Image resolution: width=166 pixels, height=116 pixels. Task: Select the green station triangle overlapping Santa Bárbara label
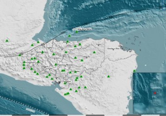click(42, 52)
